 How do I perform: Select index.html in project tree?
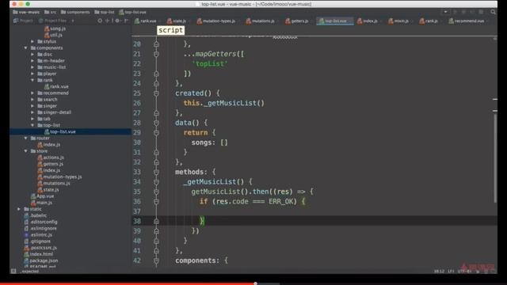point(39,254)
